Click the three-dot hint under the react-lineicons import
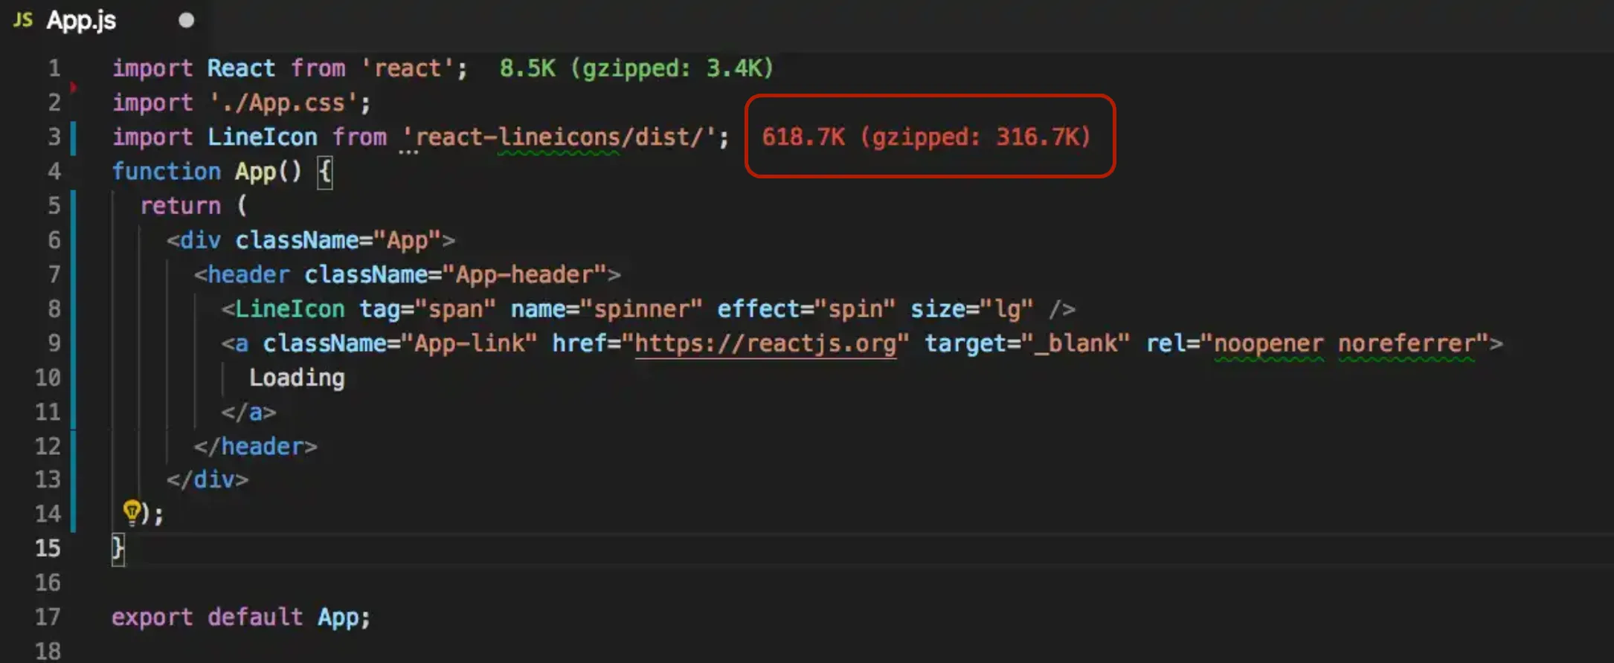This screenshot has height=663, width=1614. click(408, 152)
